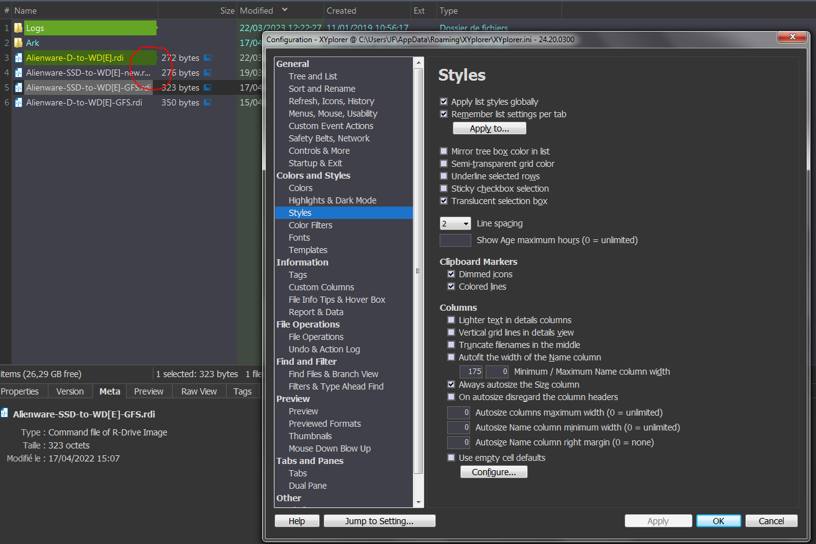Check Vertical grid lines in details view
Image resolution: width=816 pixels, height=544 pixels.
[x=451, y=332]
